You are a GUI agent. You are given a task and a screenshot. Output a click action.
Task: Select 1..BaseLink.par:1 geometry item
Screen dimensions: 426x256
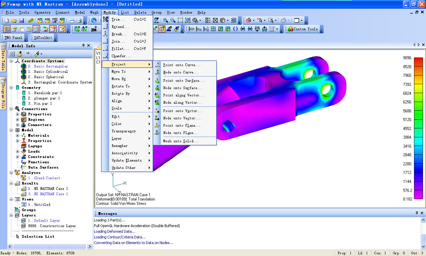[x=45, y=93]
